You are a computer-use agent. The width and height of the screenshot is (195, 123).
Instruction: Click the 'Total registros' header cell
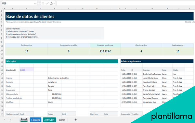27,45
